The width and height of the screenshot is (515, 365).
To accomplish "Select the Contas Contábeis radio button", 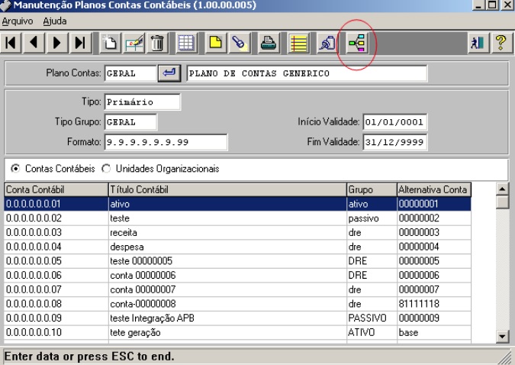I will (x=15, y=169).
